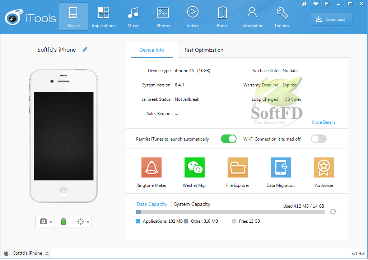The width and height of the screenshot is (368, 260).
Task: Click the version number 3.1.9.8
Action: coord(358,253)
